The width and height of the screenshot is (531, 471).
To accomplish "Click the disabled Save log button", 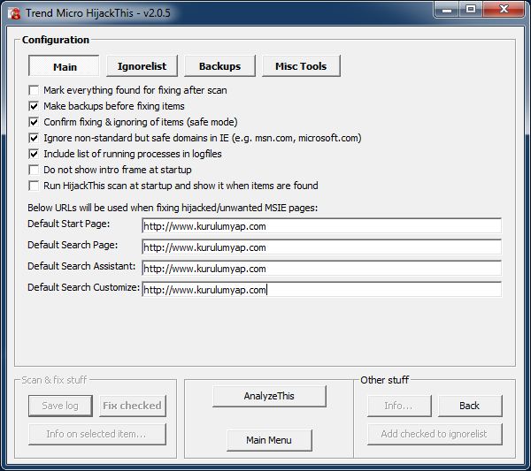I will tap(60, 406).
